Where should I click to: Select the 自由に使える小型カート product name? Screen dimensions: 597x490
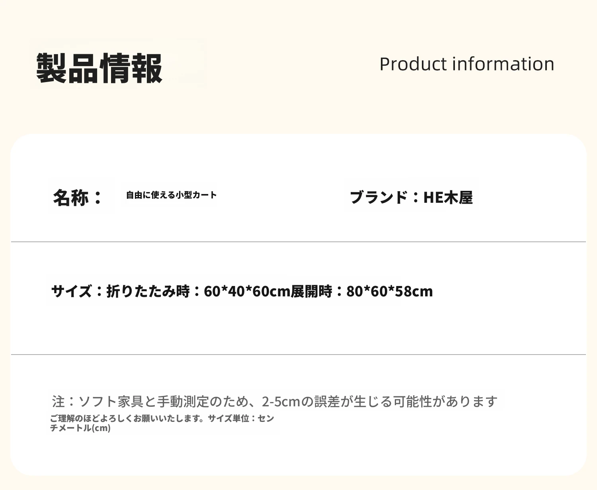click(172, 195)
